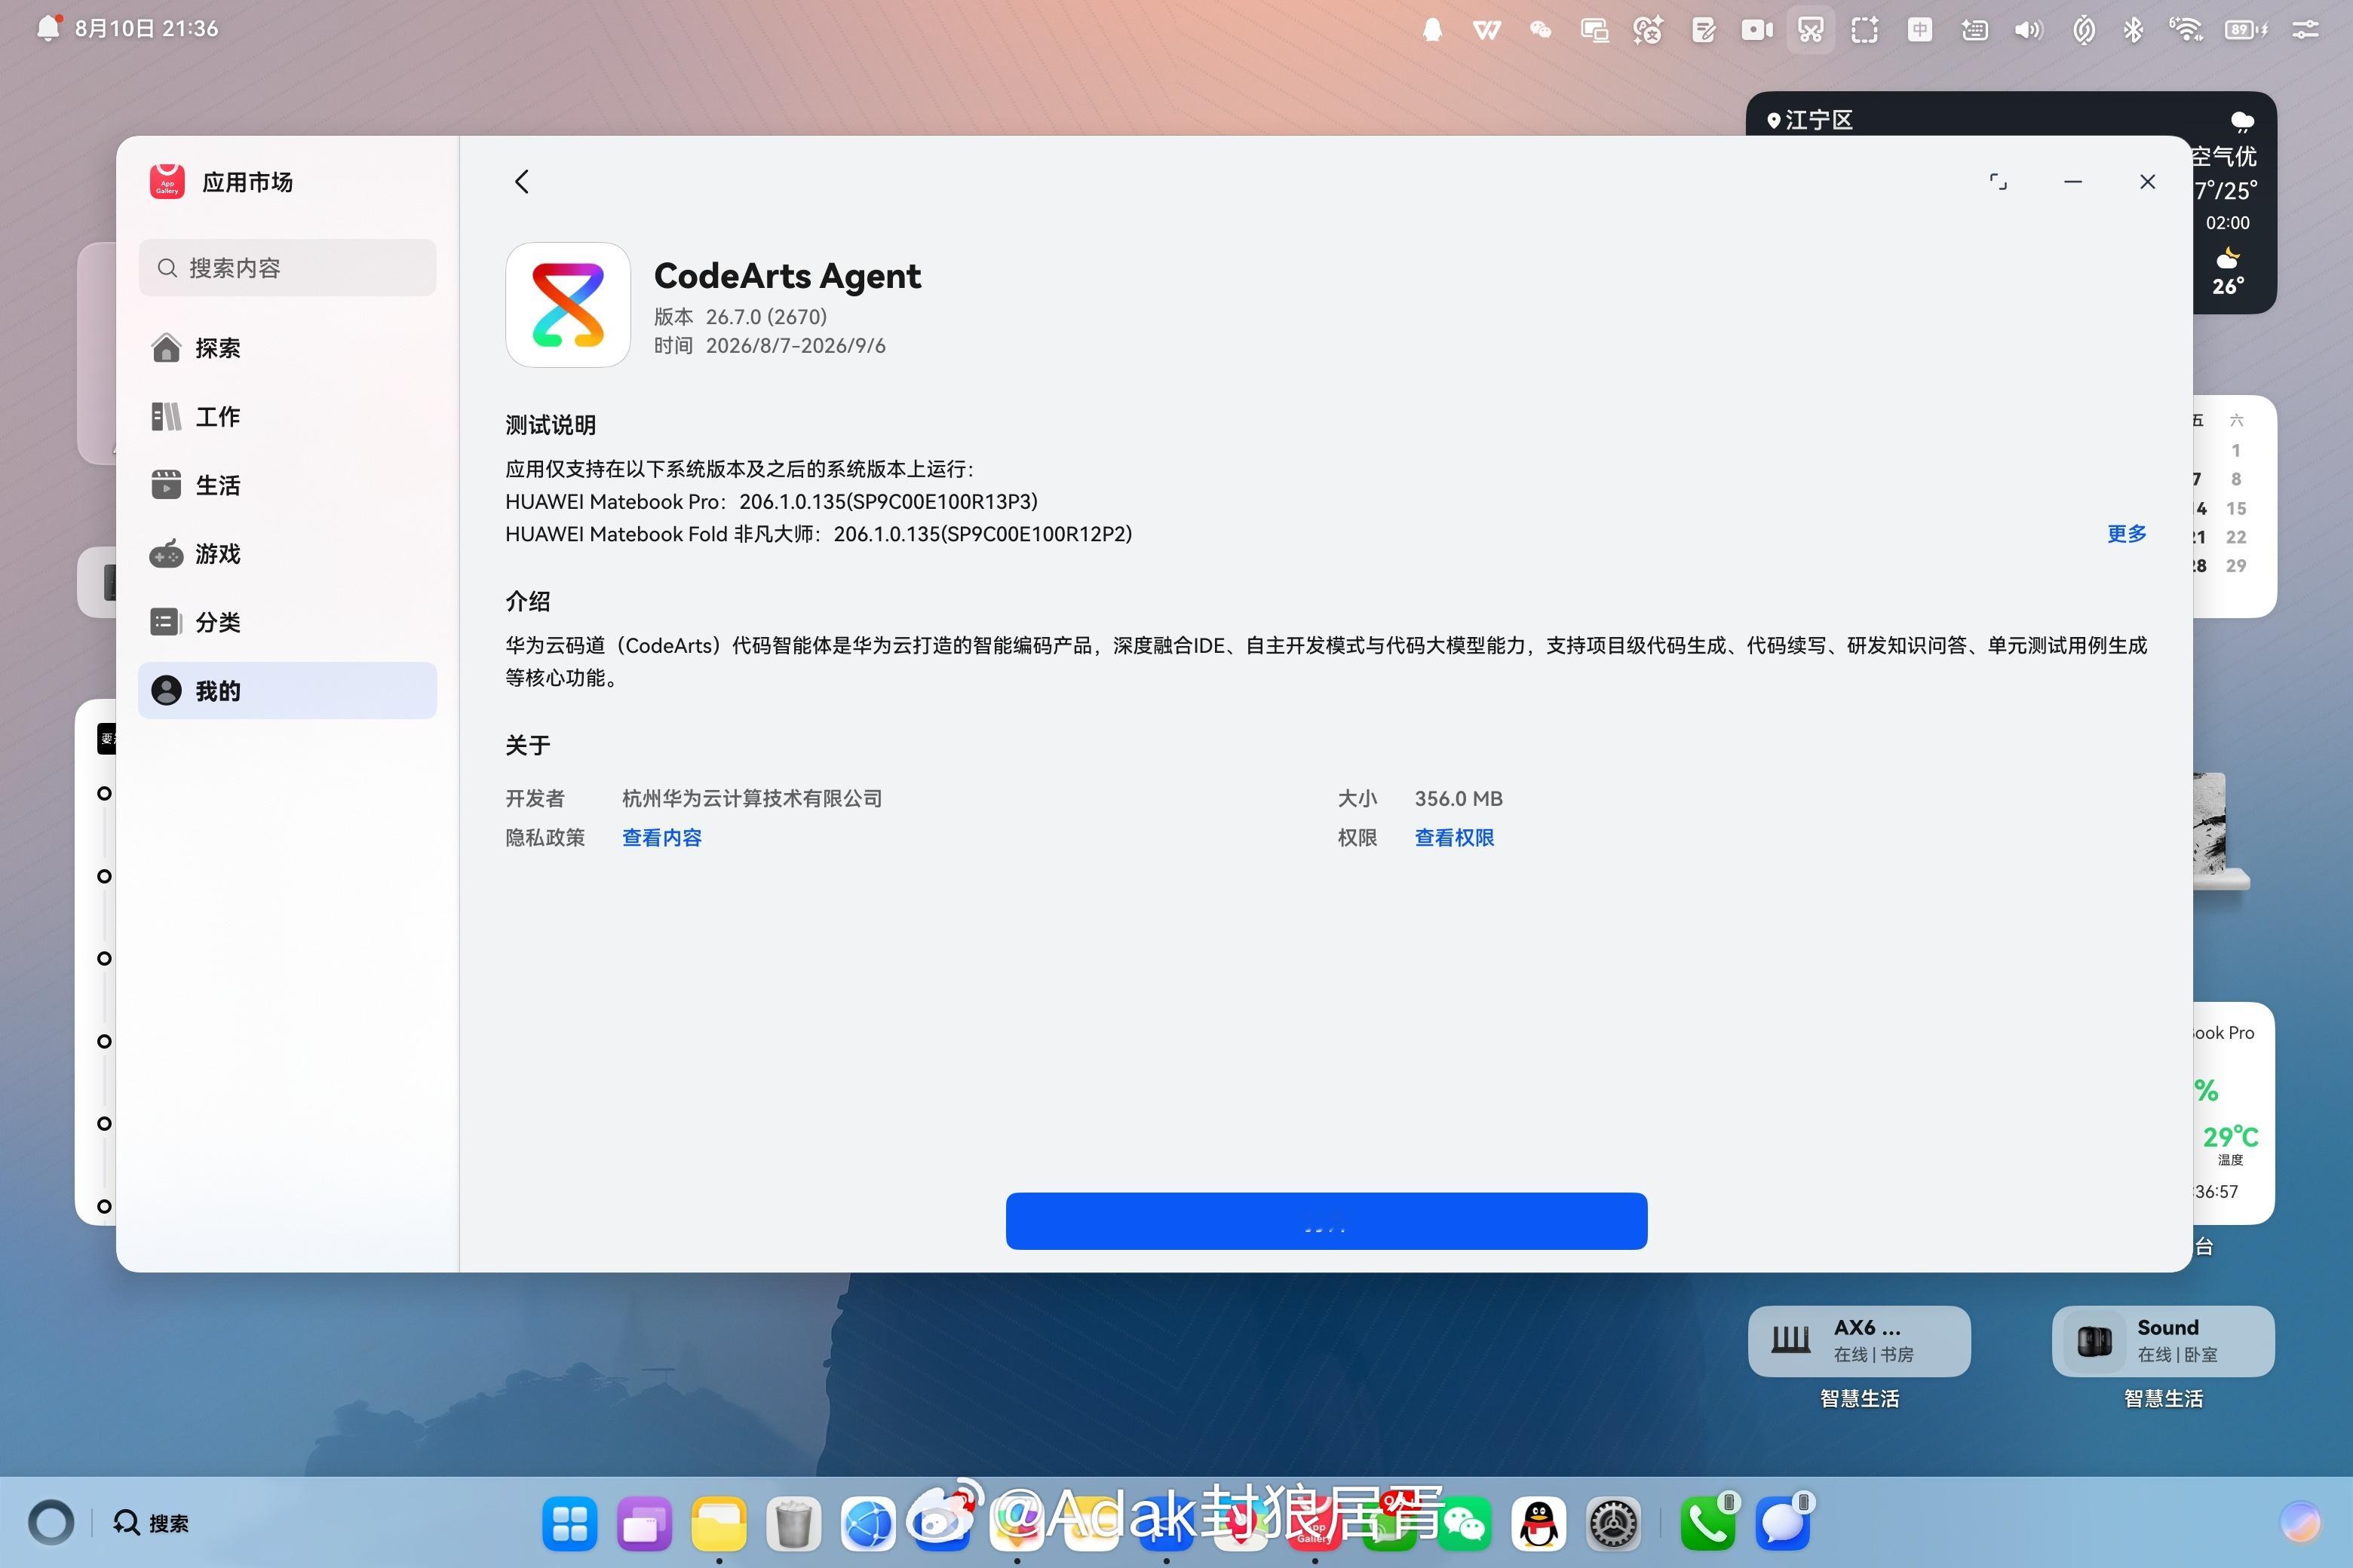Image resolution: width=2353 pixels, height=1568 pixels.
Task: Open the Files folder in the dock
Action: [719, 1523]
